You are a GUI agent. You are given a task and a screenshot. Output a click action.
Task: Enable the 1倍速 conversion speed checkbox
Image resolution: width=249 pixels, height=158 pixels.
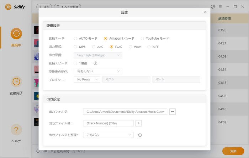pos(75,63)
